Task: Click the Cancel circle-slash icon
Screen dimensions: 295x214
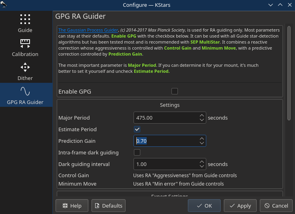Action: click(267, 206)
